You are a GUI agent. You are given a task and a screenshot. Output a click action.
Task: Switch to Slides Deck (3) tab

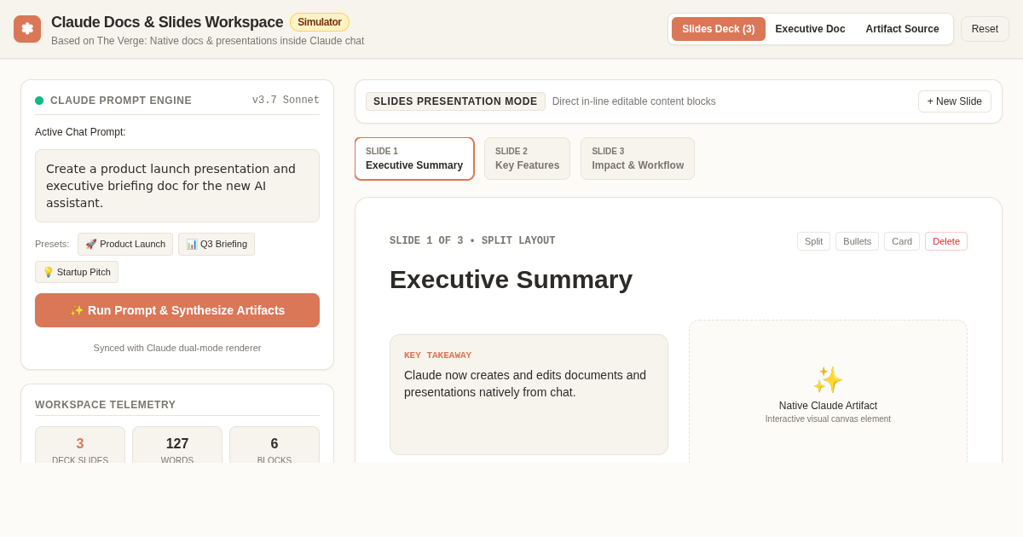(x=719, y=29)
